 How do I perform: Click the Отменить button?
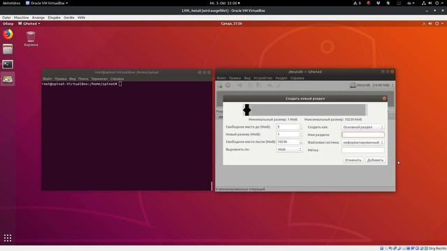(353, 160)
